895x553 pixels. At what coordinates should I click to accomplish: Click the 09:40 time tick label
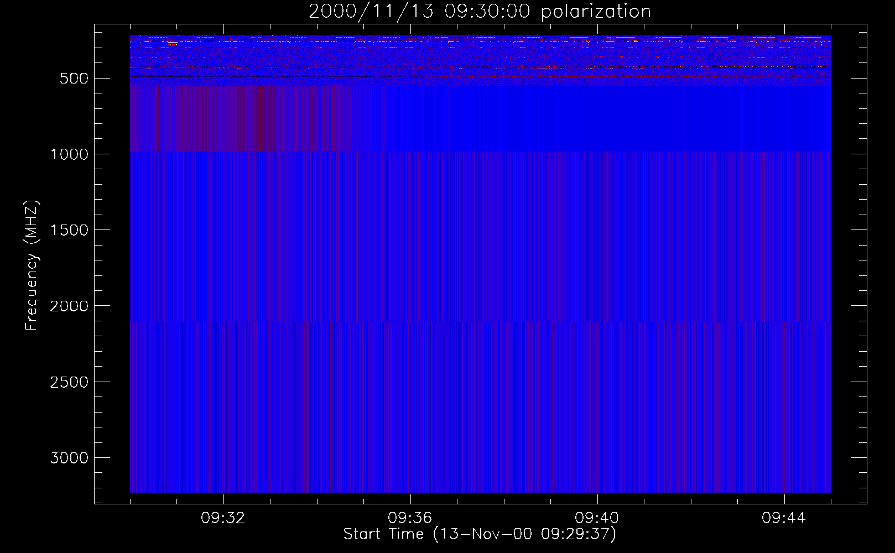[597, 518]
